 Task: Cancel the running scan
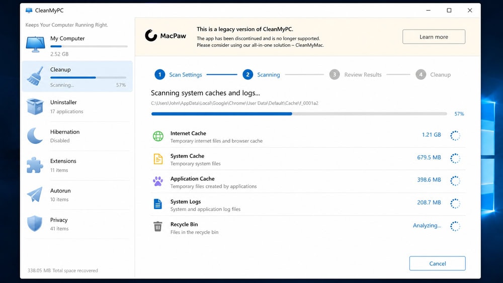click(x=437, y=263)
